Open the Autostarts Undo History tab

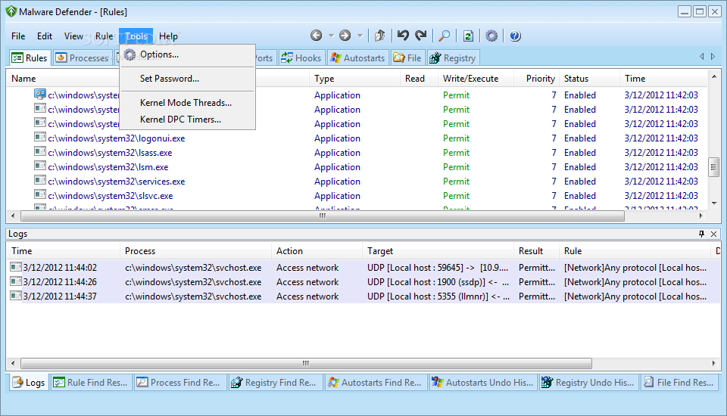click(x=483, y=383)
